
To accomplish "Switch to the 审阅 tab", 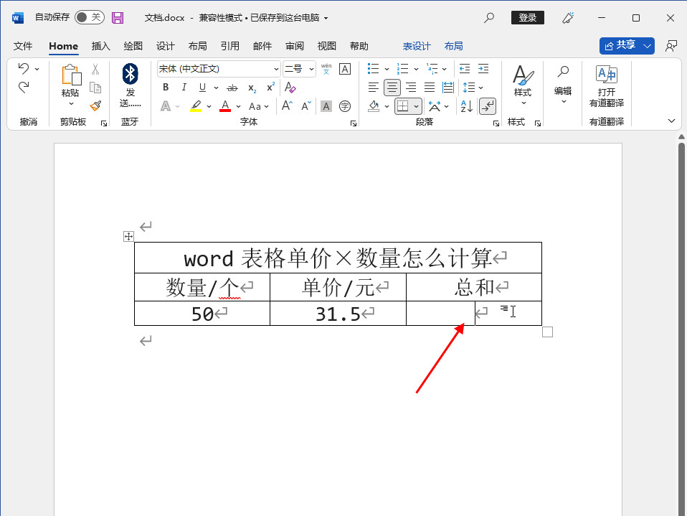I will [295, 46].
